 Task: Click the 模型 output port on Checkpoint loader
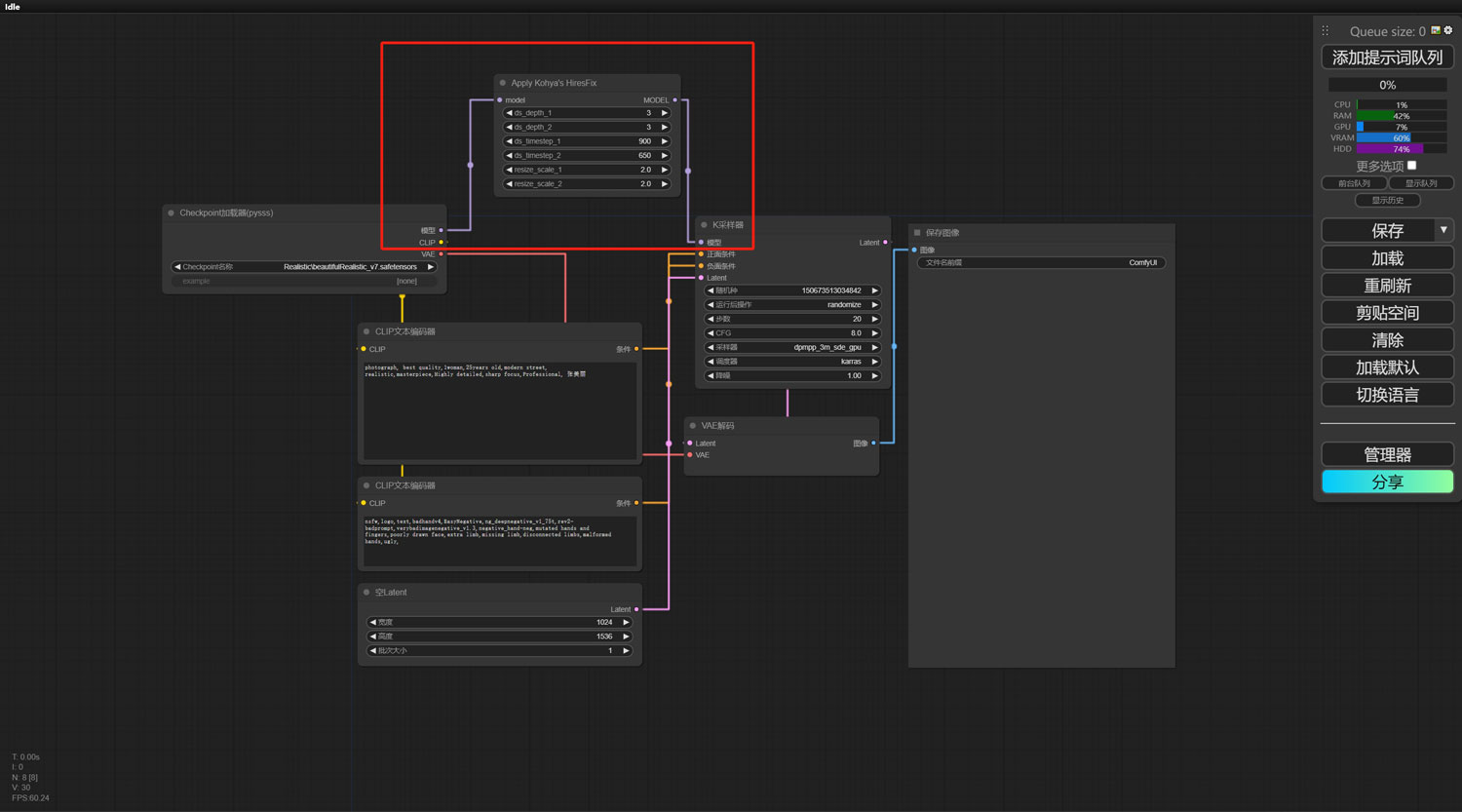pyautogui.click(x=442, y=231)
